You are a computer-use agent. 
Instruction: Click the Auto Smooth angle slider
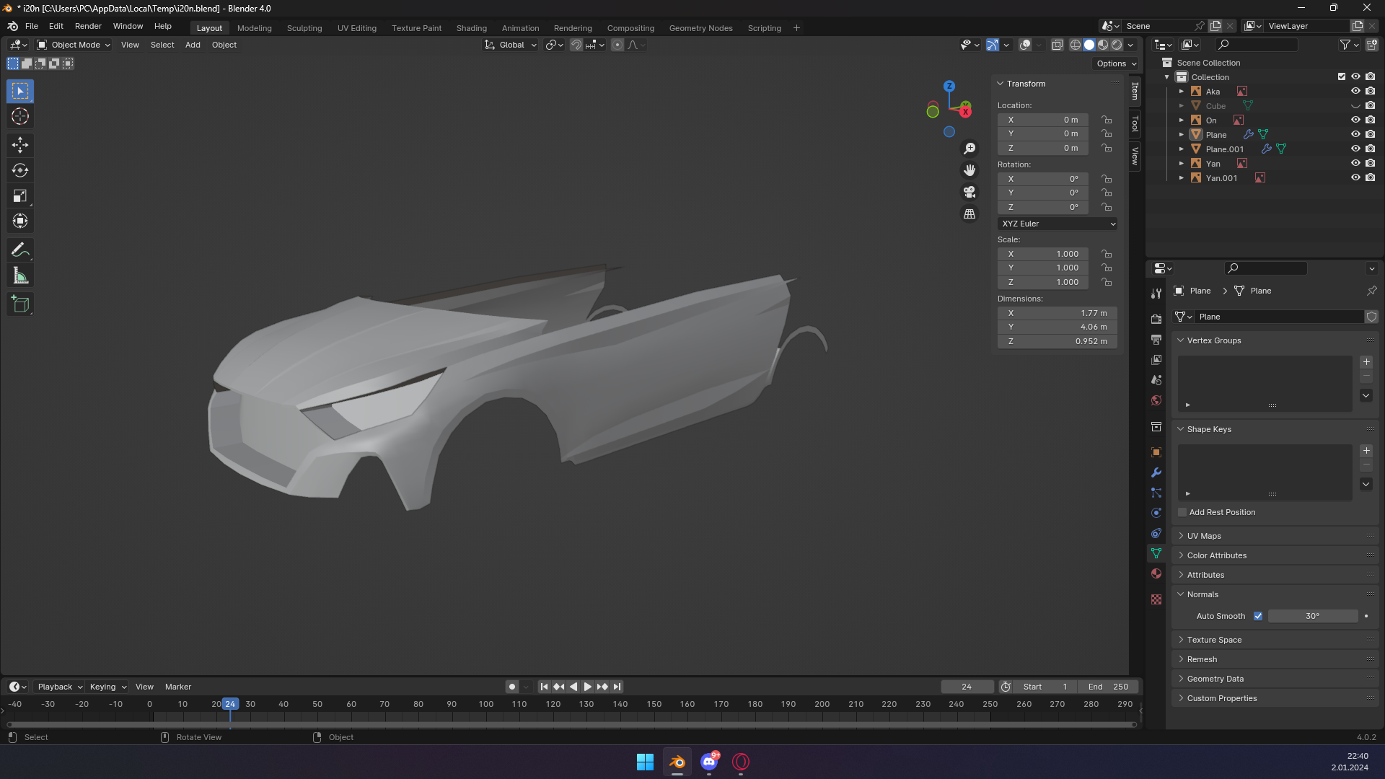click(1312, 616)
